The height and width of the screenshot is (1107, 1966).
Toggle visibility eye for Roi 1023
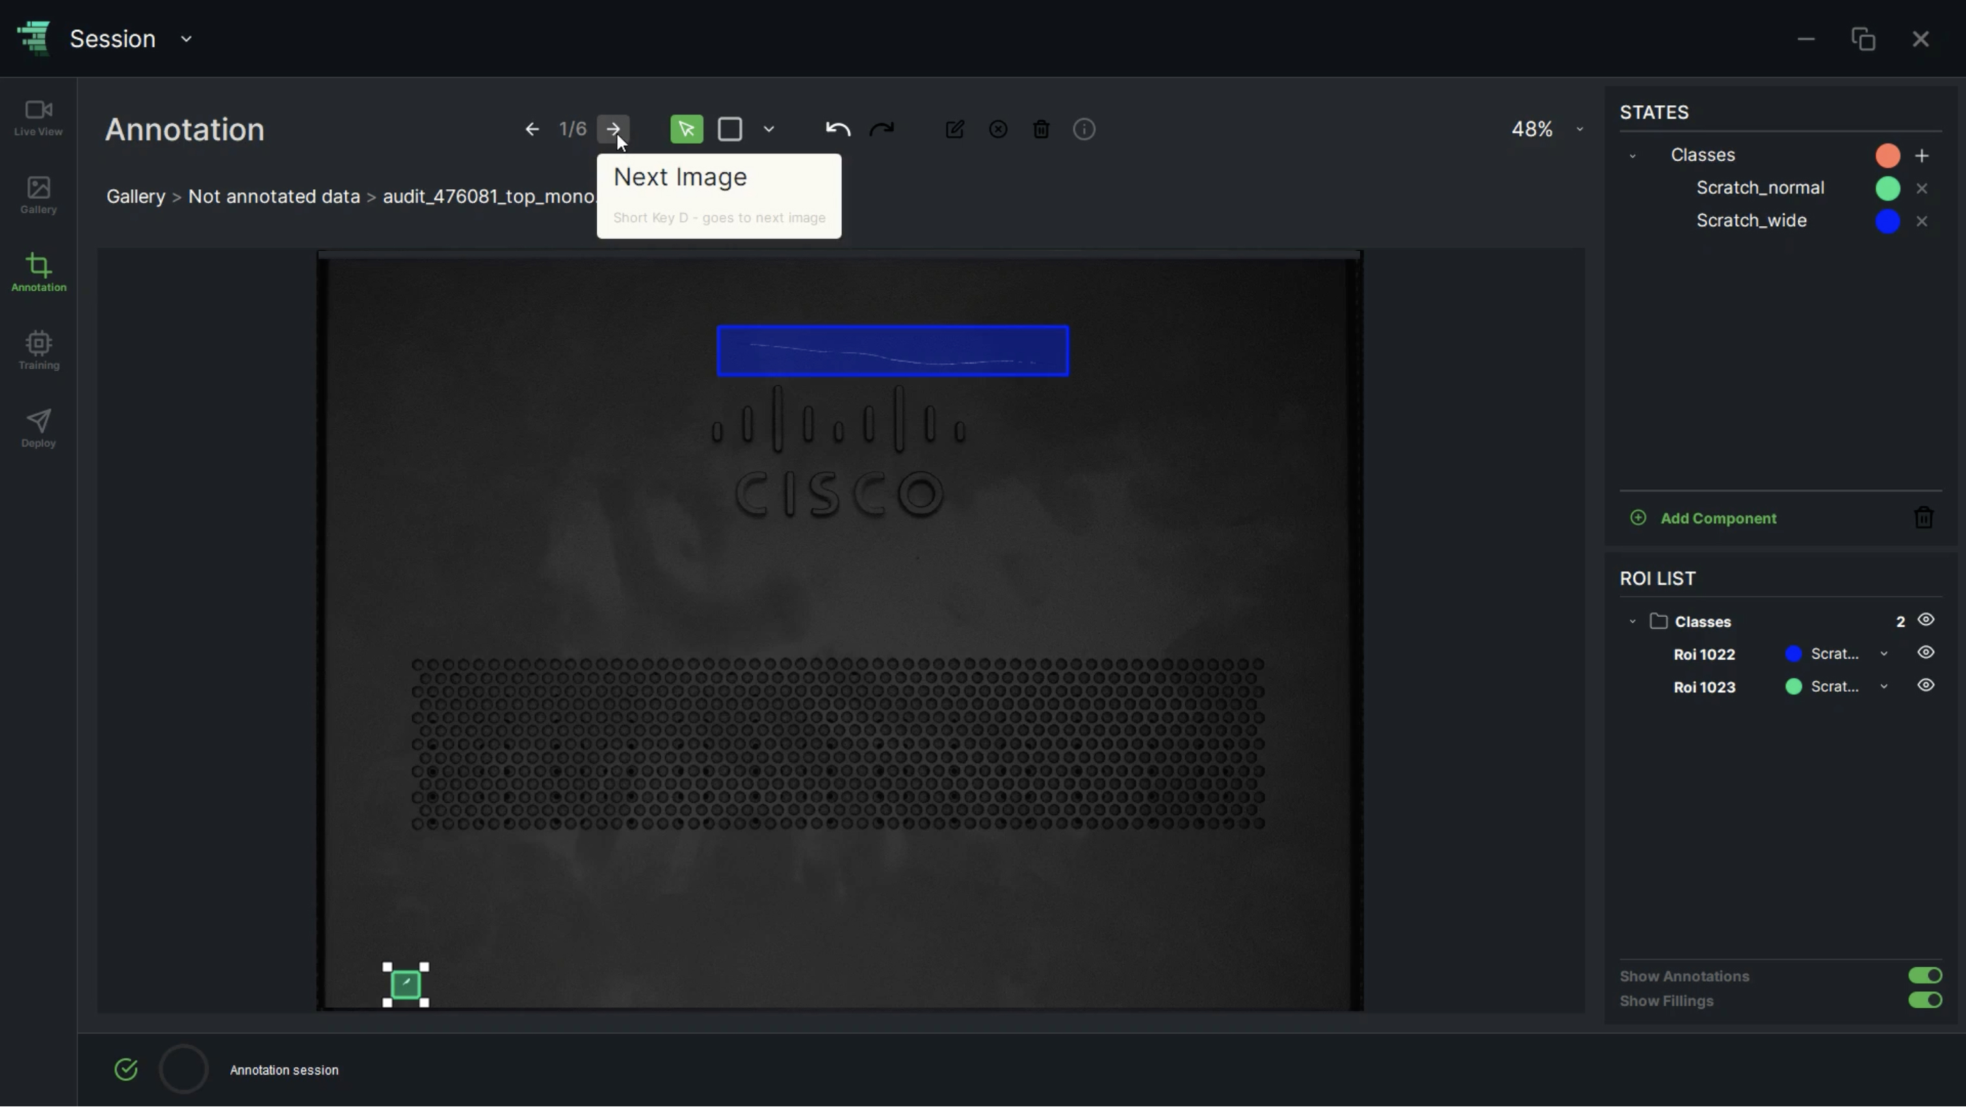click(1926, 686)
